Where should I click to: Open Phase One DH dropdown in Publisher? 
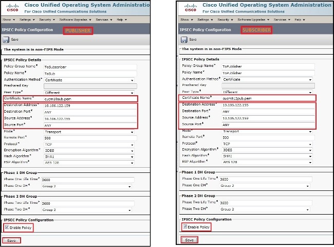coord(86,186)
